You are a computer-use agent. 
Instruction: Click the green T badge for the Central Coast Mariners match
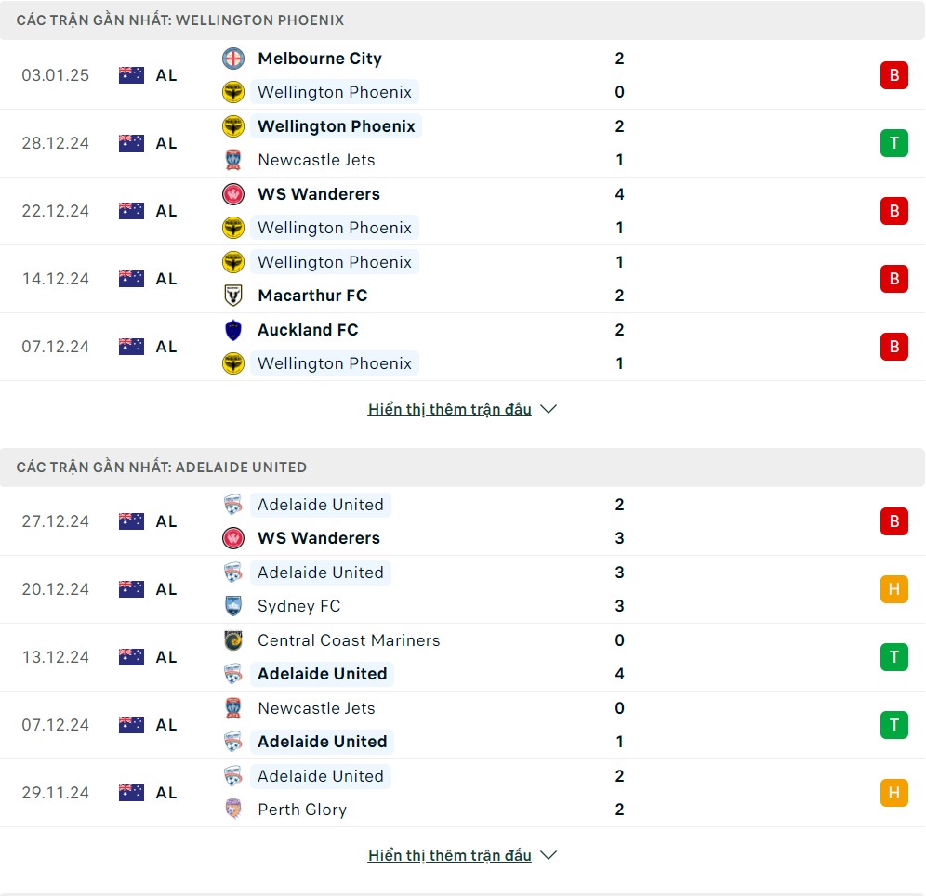(894, 657)
